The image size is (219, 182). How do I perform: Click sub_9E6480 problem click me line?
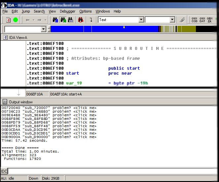(49, 115)
